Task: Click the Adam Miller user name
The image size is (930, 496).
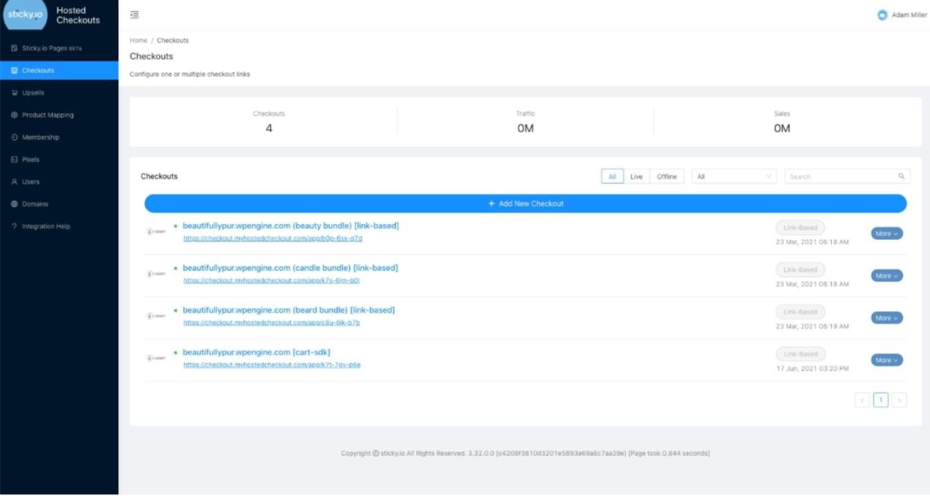Action: (x=909, y=15)
